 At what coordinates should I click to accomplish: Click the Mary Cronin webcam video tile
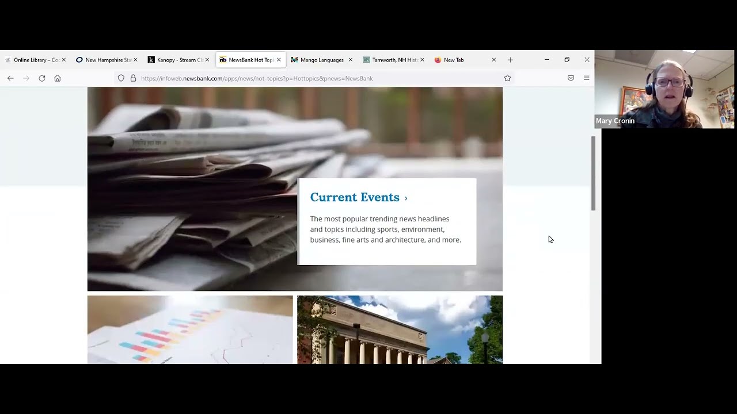(666, 89)
